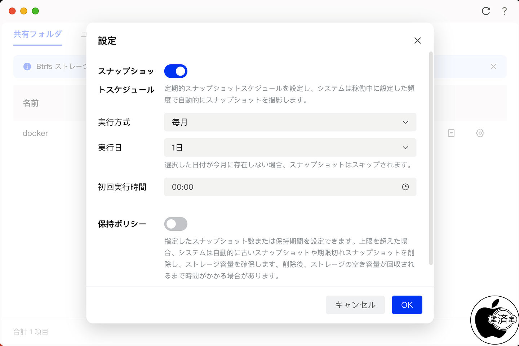Disable the スナップショットスケジュール toggle

(176, 71)
